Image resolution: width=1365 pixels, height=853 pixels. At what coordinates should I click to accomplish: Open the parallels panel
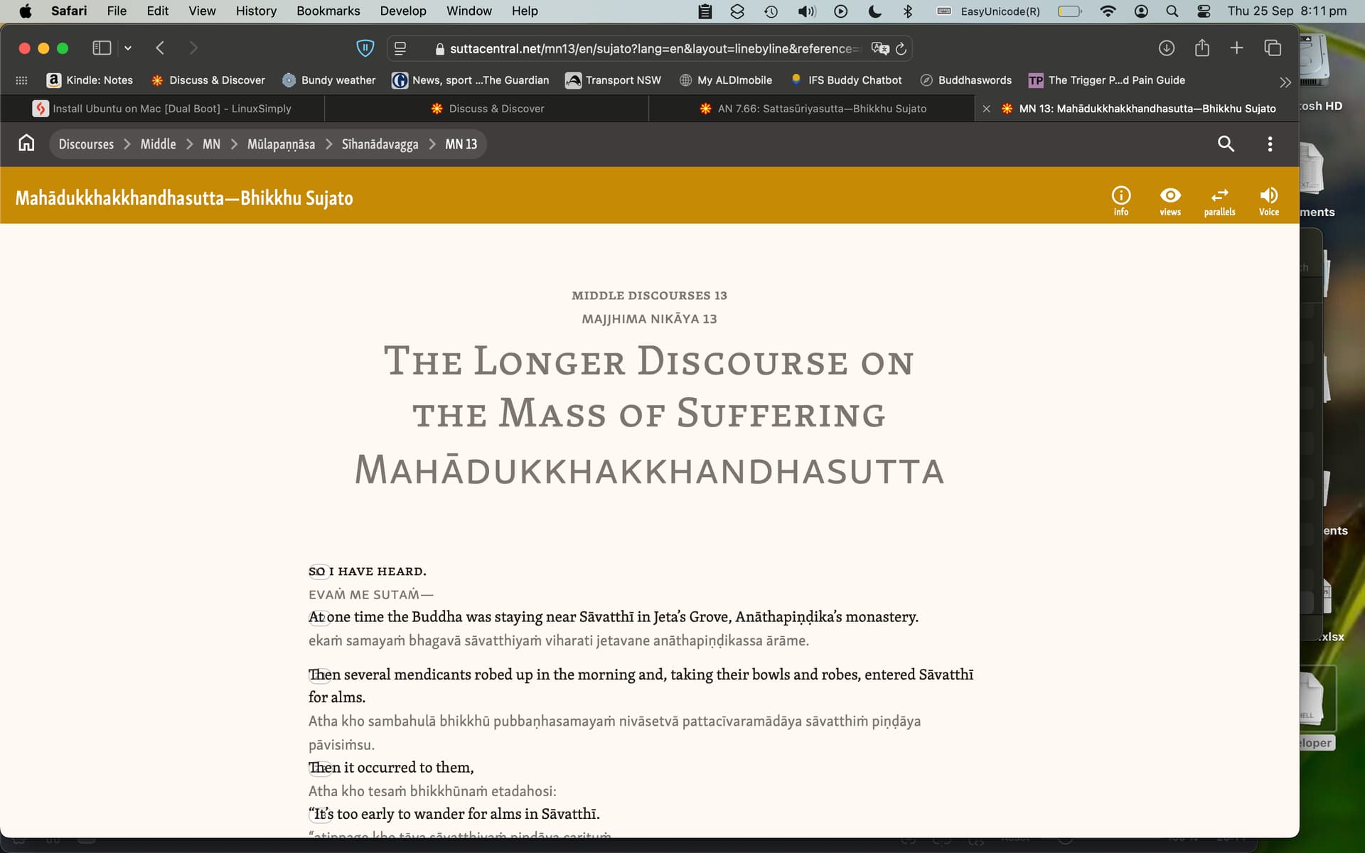[1219, 200]
